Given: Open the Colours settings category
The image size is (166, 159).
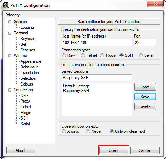Looking at the screenshot, I should click(27, 84).
